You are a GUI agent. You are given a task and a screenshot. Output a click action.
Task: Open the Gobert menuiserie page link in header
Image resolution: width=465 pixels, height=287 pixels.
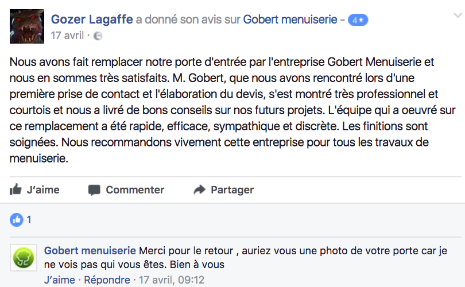(x=290, y=20)
